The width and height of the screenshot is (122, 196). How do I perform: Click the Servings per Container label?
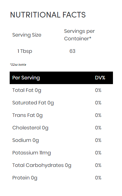[79, 35]
